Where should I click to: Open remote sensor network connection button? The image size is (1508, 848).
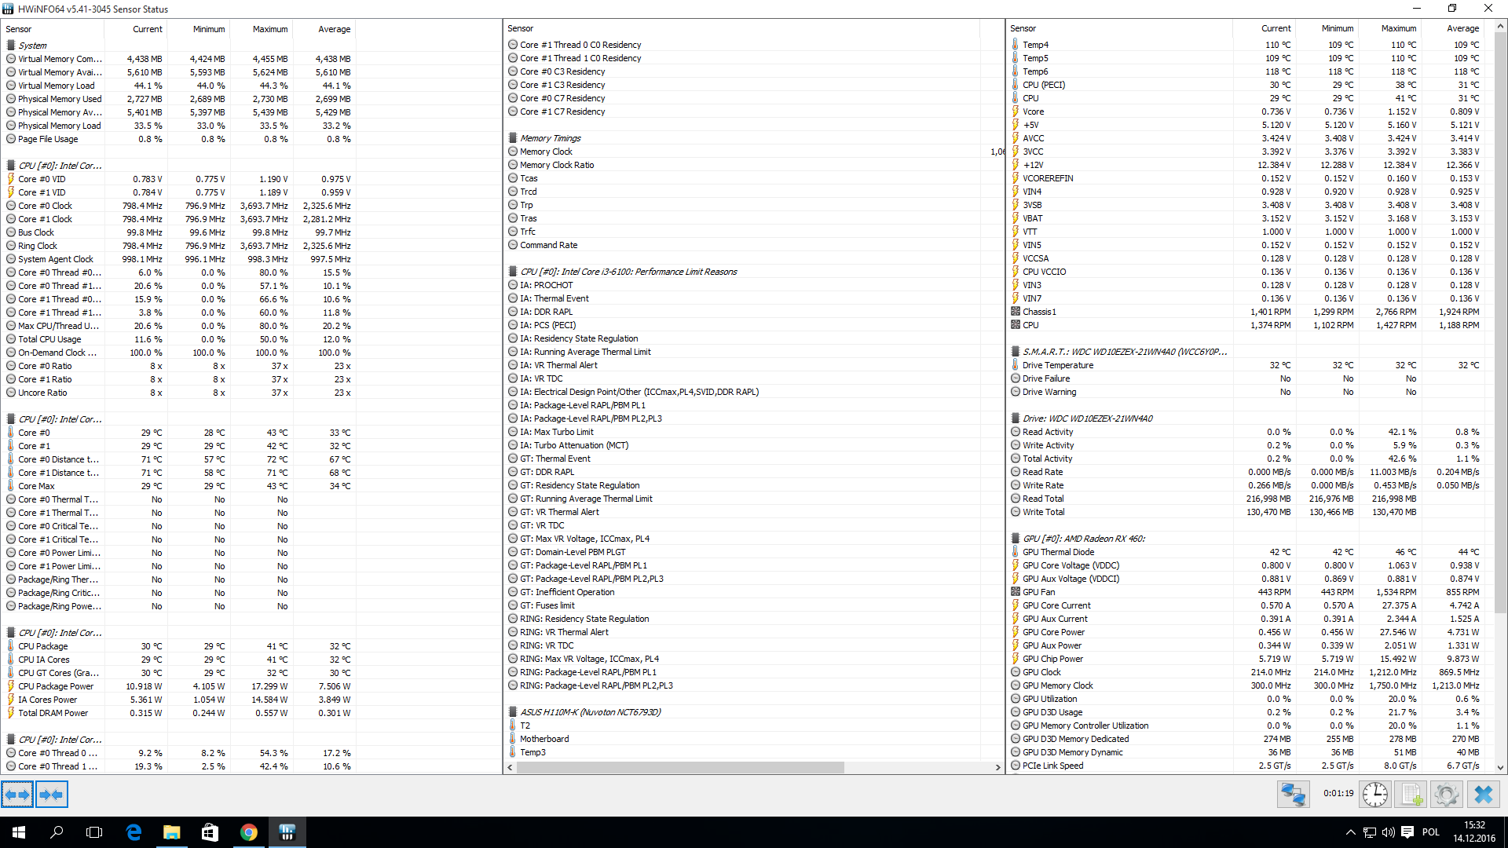[1293, 795]
